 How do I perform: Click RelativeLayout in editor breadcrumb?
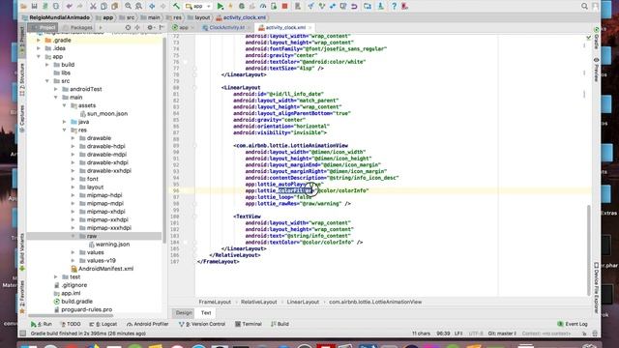click(259, 302)
